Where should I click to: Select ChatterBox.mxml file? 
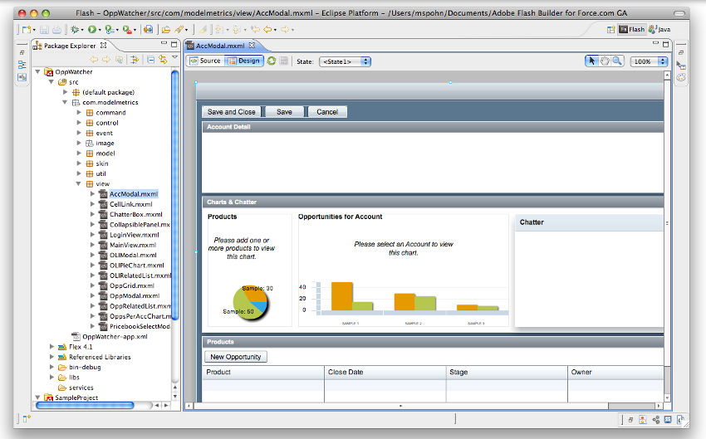(136, 215)
